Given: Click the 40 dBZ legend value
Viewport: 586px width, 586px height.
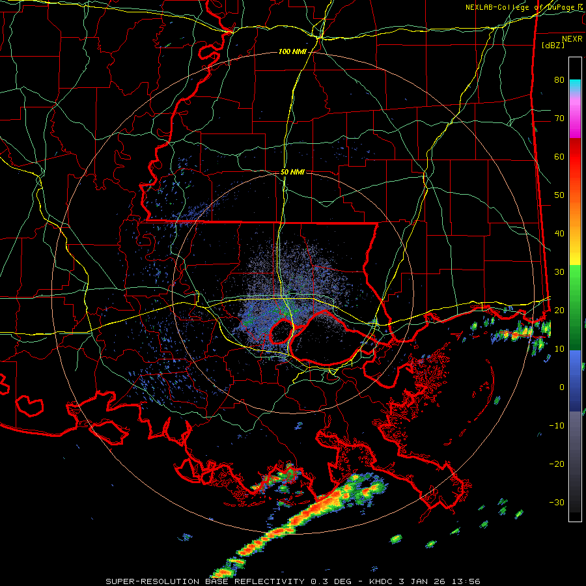Looking at the screenshot, I should coord(559,234).
